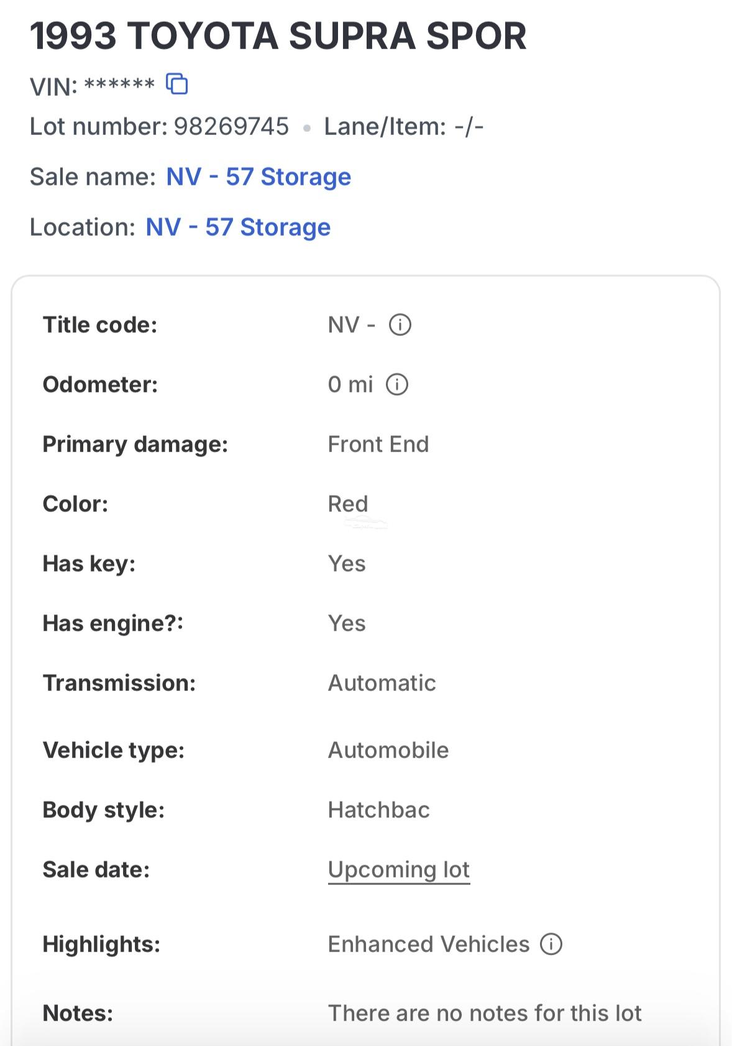This screenshot has height=1046, width=732.
Task: Copy the VIN using the copy icon
Action: pyautogui.click(x=177, y=83)
